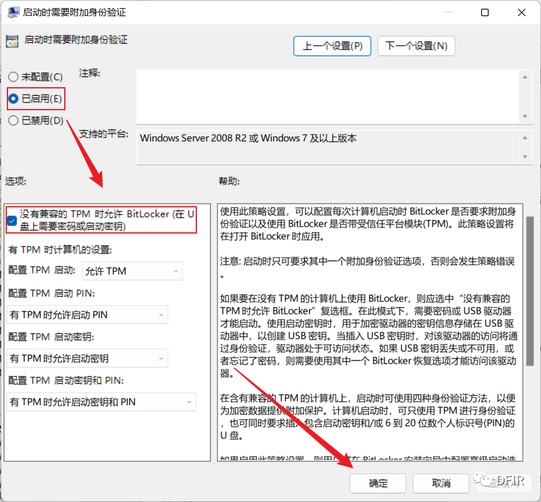This screenshot has height=502, width=541.
Task: Open the 有 TPM 时允许启动密钥和 PIN dropdown
Action: coord(102,402)
